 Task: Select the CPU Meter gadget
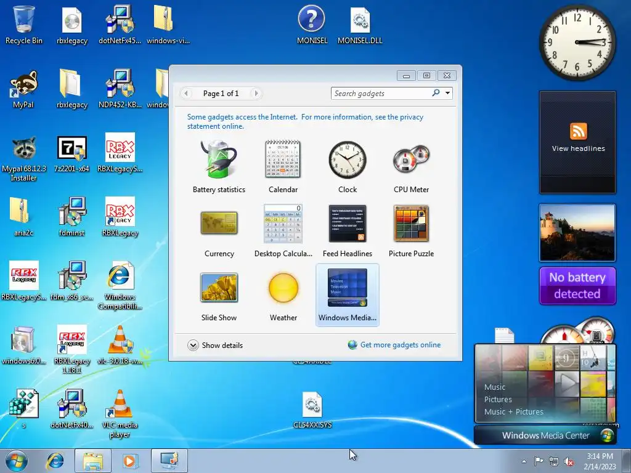click(411, 166)
